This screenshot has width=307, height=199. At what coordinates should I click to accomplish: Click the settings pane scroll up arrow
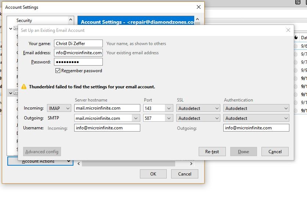coord(197,19)
